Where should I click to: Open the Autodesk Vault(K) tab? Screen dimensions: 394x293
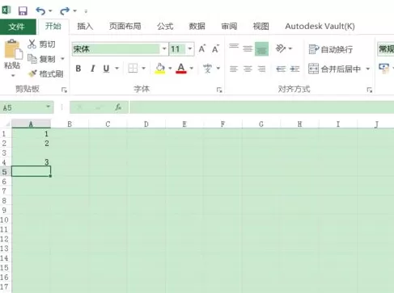click(x=320, y=27)
